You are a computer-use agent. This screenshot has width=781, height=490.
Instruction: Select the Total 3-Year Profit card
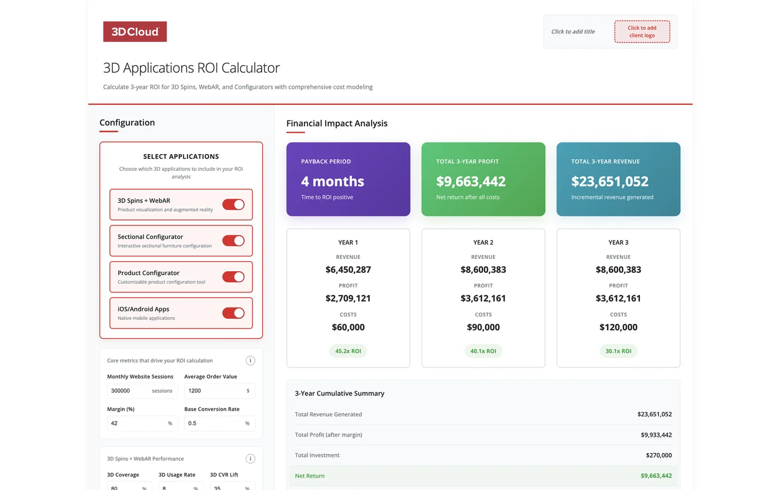(x=483, y=179)
